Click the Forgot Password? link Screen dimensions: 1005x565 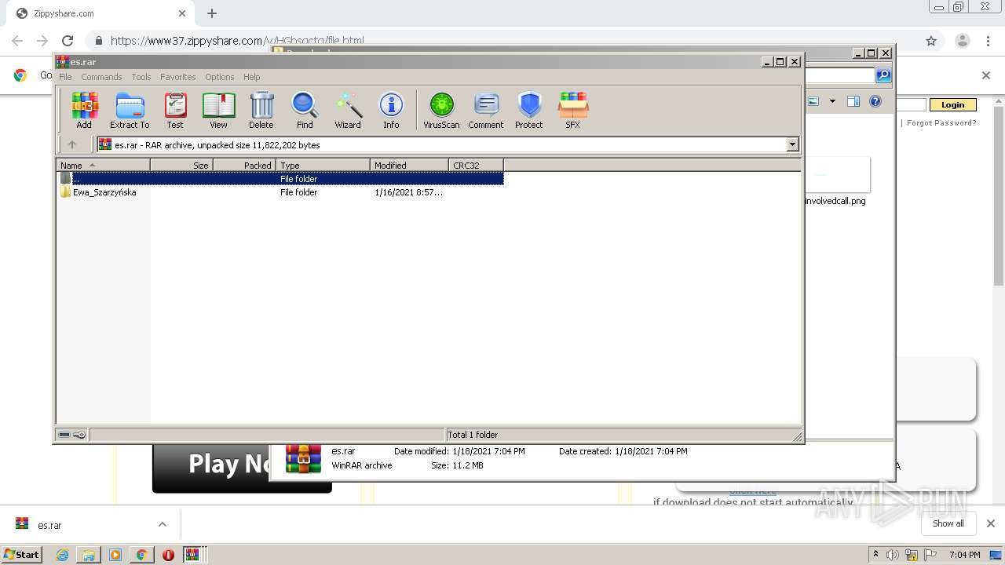[941, 122]
